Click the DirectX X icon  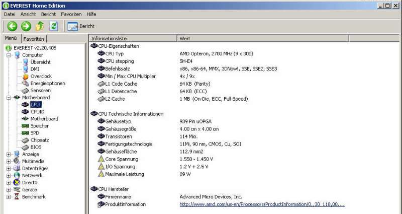[x=17, y=183]
